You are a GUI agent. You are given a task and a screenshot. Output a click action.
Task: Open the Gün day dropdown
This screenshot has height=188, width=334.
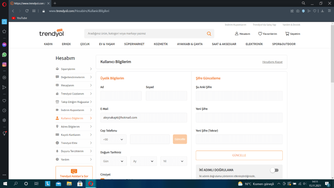(113, 161)
